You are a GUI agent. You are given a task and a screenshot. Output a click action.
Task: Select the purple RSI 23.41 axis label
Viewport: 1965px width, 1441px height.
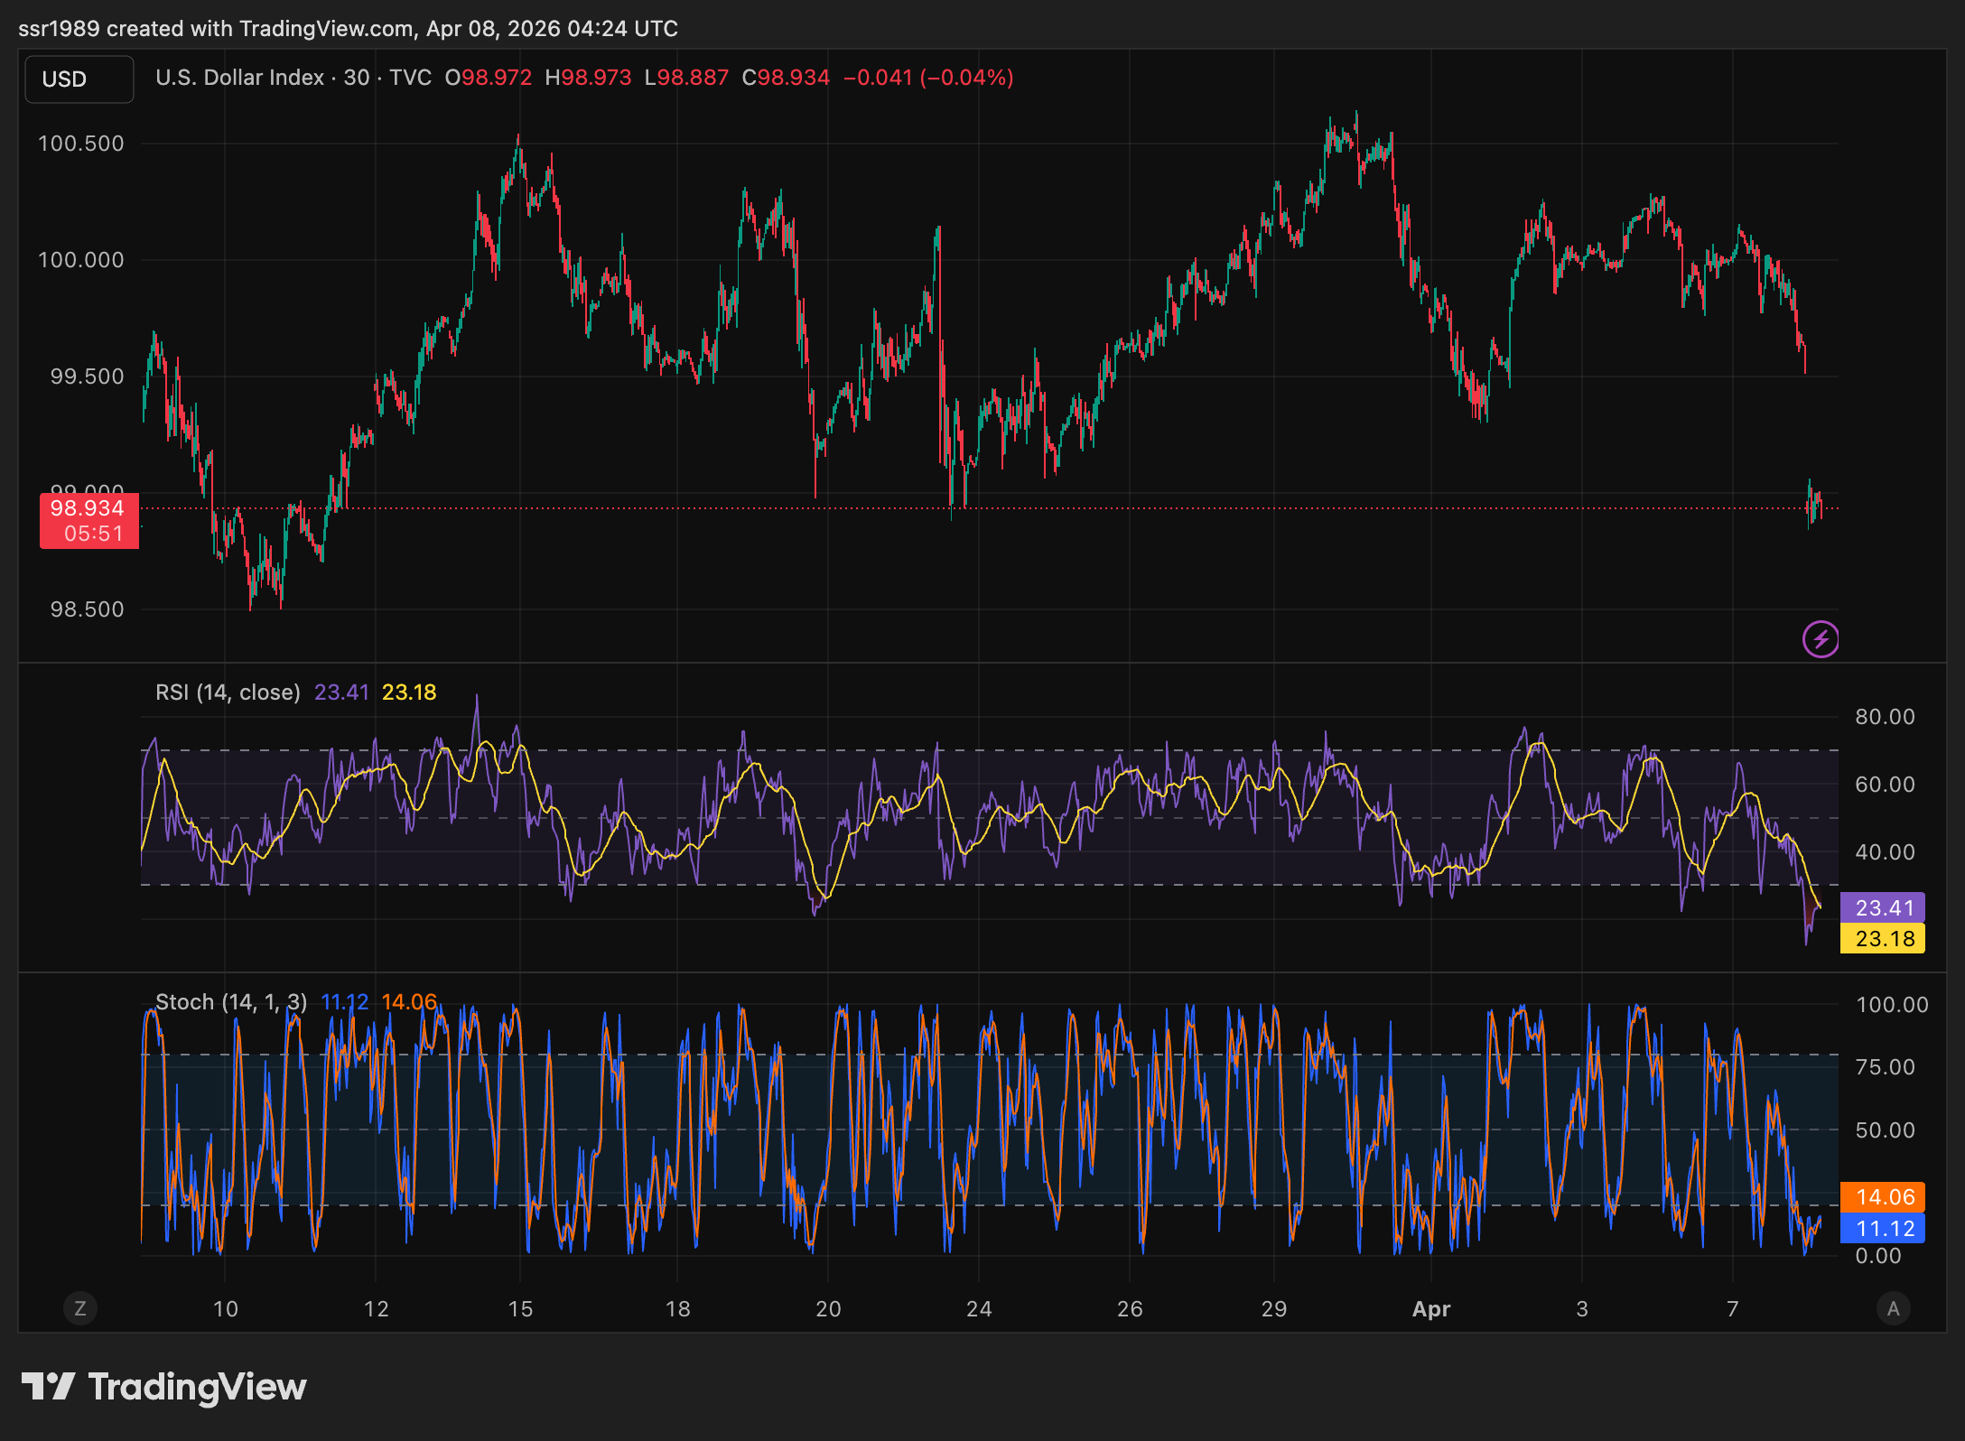pos(1884,907)
